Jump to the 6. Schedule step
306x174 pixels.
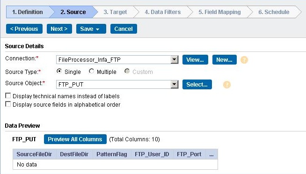click(274, 12)
